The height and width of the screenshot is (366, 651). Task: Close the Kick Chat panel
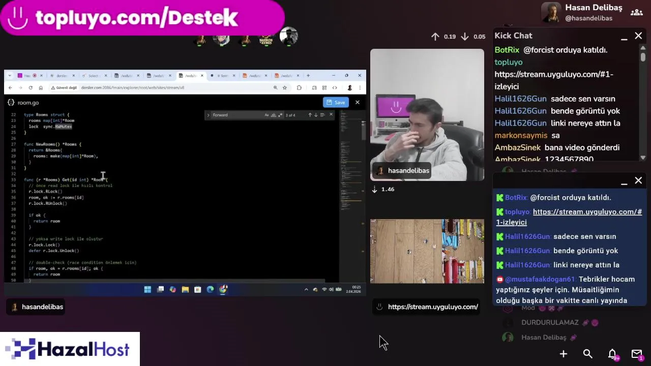tap(638, 36)
